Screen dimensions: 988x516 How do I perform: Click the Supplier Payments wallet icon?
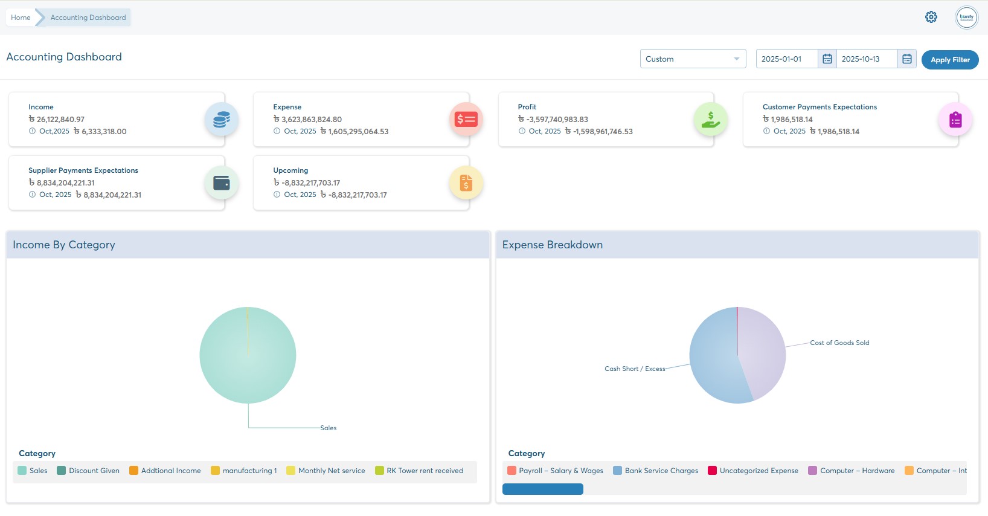click(x=221, y=183)
